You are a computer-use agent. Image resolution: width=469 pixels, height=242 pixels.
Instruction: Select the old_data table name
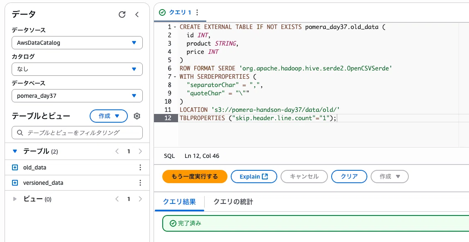point(35,167)
